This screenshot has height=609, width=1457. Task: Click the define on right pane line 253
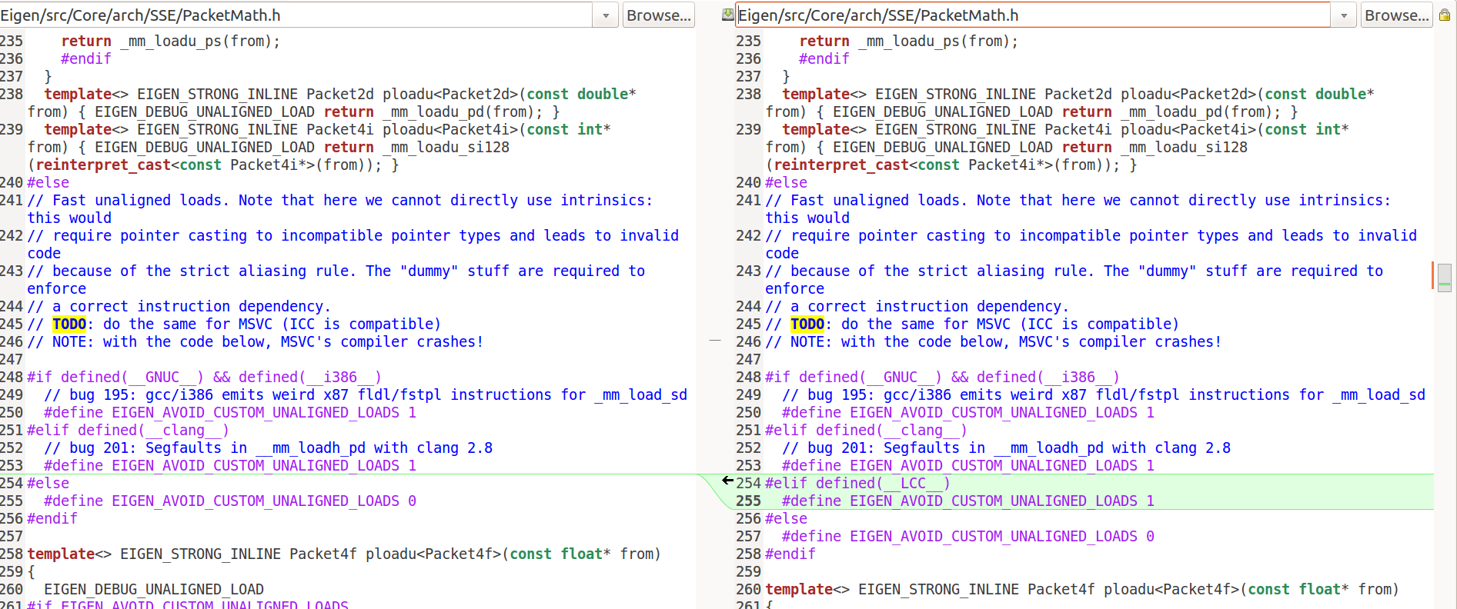point(968,466)
